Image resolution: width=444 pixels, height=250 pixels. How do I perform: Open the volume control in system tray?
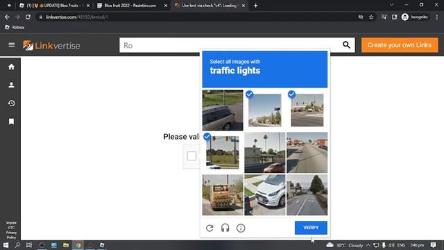coord(391,245)
